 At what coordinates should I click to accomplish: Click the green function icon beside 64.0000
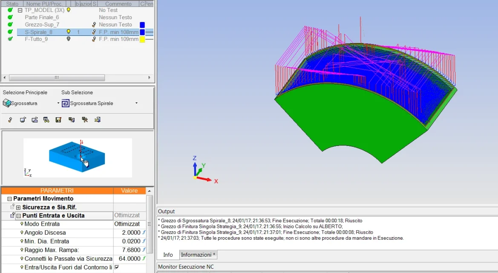click(x=144, y=258)
